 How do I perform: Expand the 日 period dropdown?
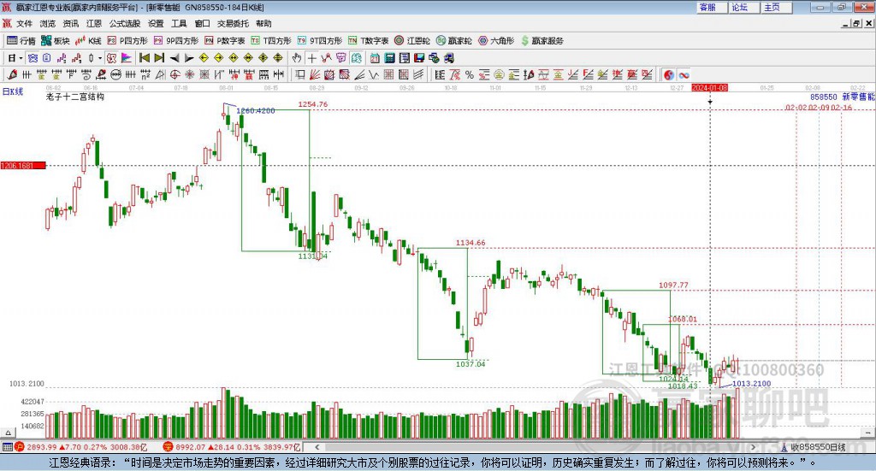(21, 58)
